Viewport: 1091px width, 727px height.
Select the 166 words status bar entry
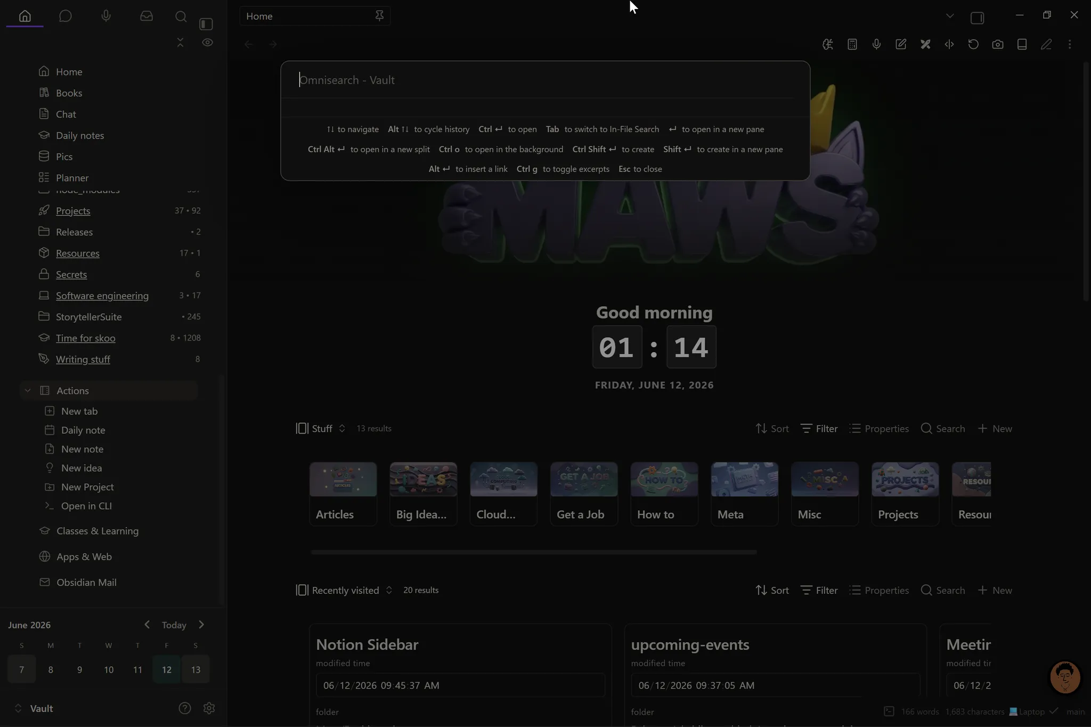click(920, 712)
